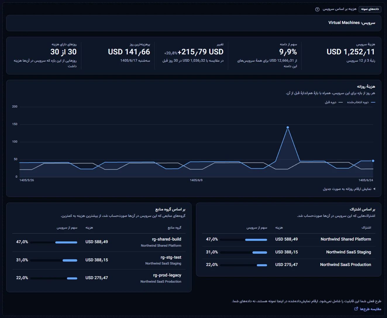Click the 47% share bar for rg-shared-build

[54, 242]
